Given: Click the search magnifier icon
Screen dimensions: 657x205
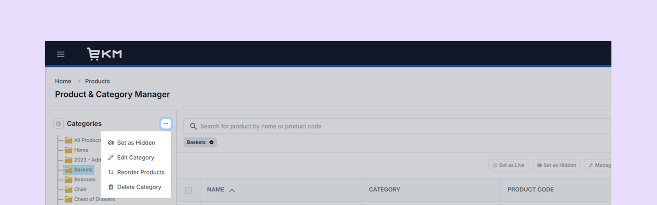Looking at the screenshot, I should pyautogui.click(x=193, y=126).
